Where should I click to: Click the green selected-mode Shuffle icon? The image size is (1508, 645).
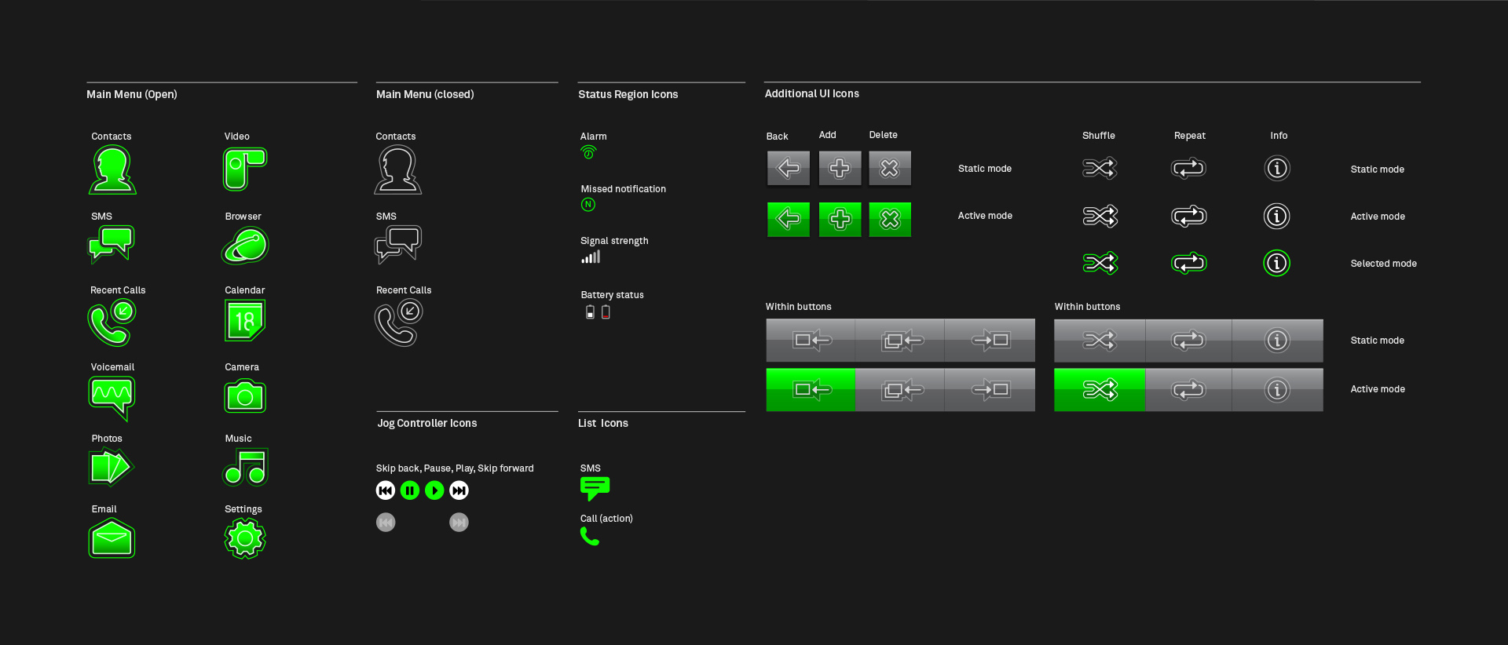[x=1100, y=263]
